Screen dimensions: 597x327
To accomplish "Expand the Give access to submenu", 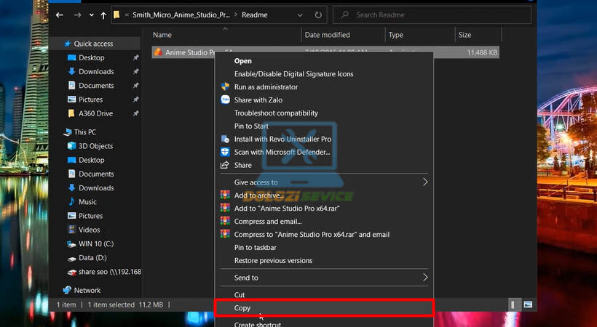I will [x=425, y=182].
